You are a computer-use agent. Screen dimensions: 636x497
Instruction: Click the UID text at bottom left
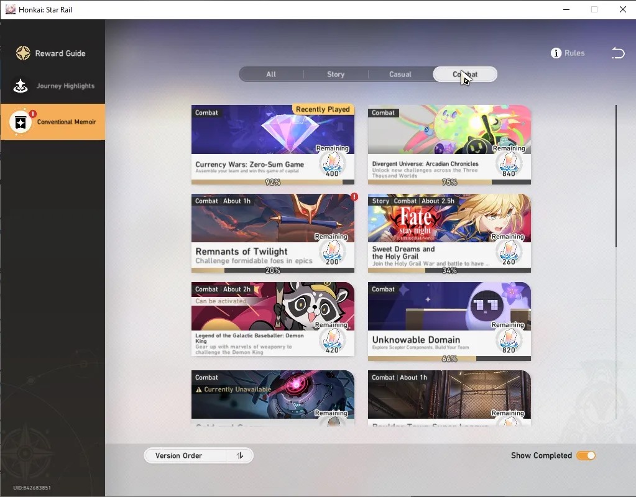pyautogui.click(x=32, y=488)
